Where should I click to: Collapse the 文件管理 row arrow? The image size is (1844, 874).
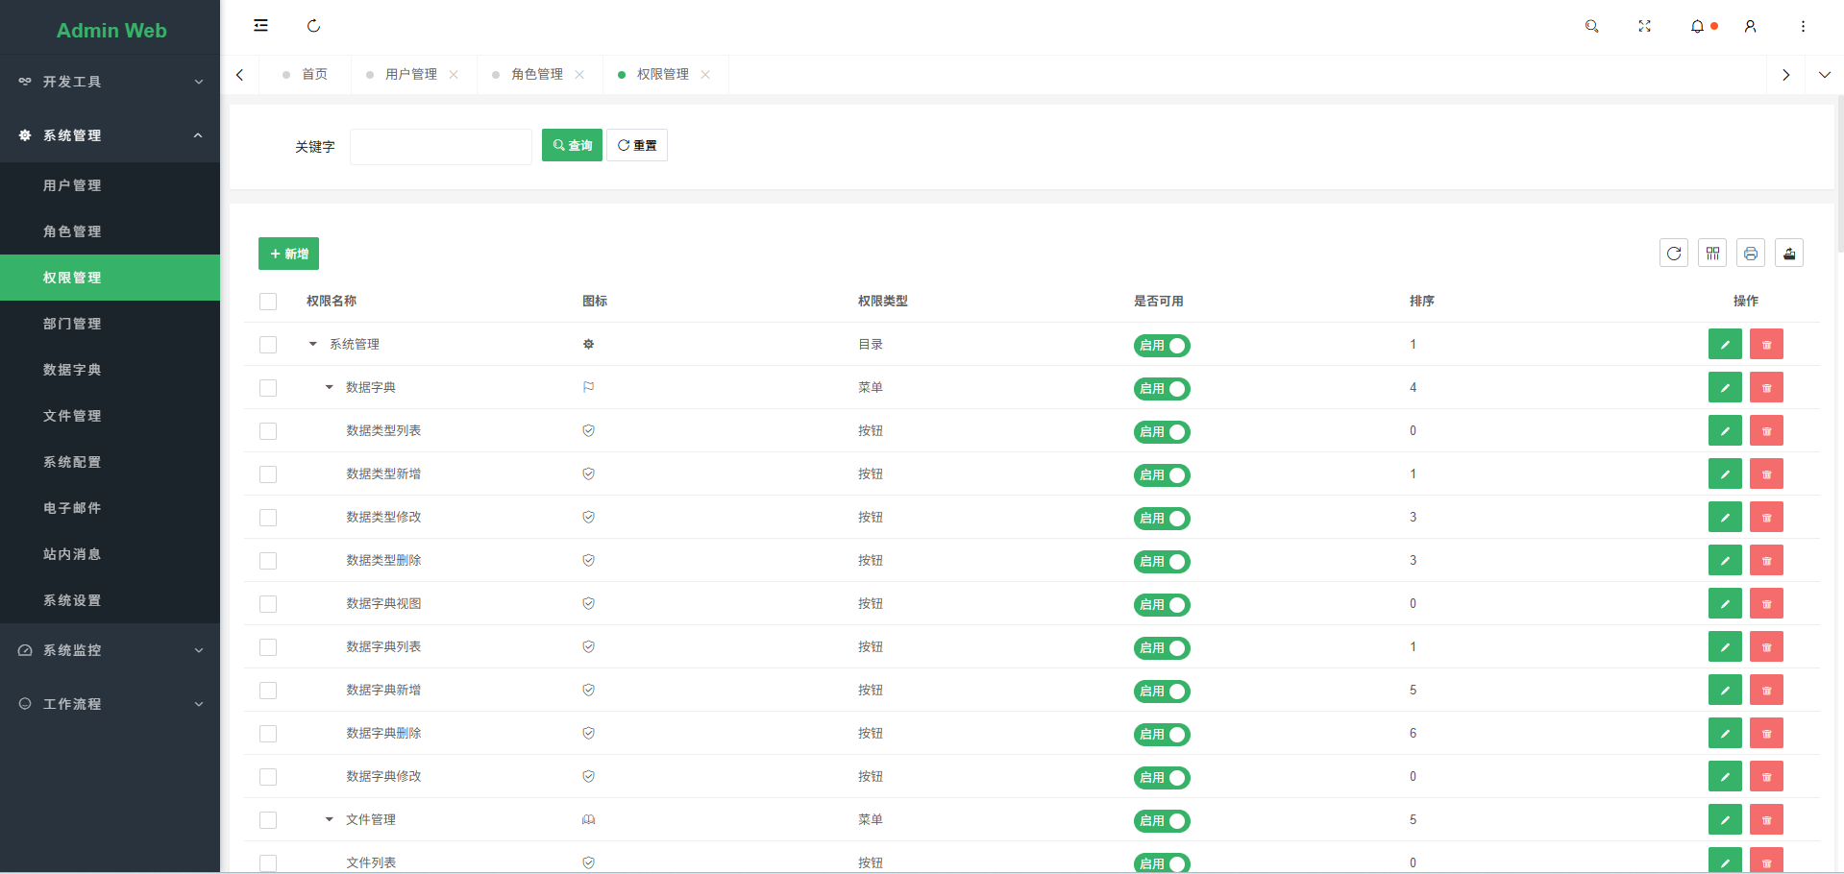(328, 819)
